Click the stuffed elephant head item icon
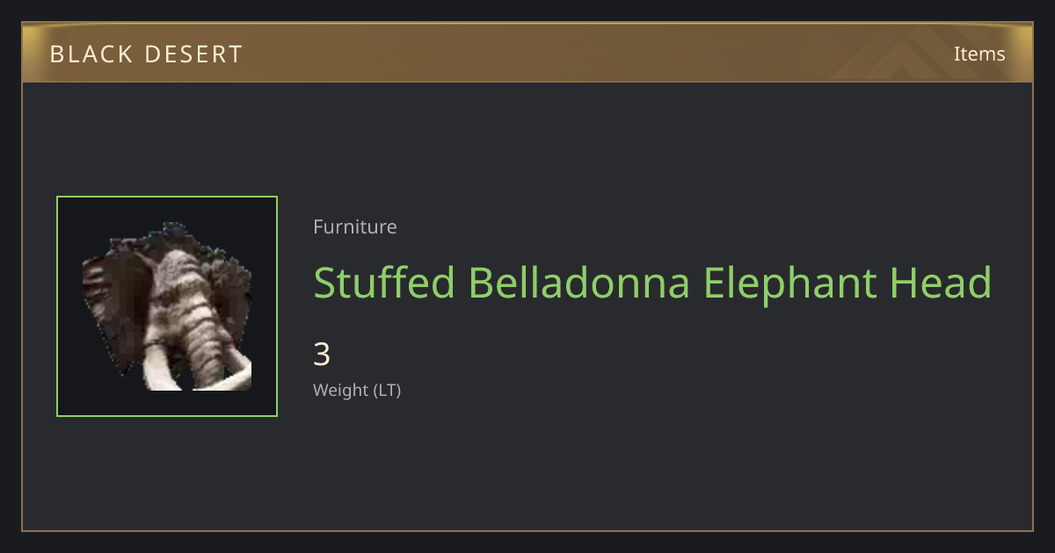This screenshot has width=1055, height=553. pos(167,306)
